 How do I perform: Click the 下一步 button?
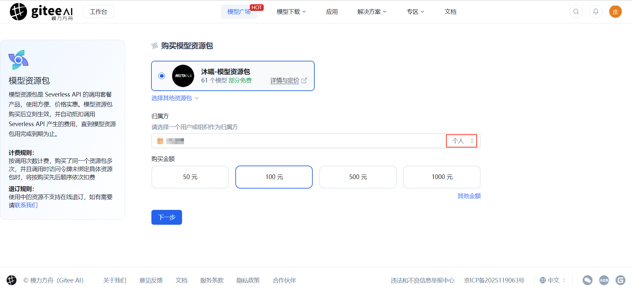tap(167, 217)
